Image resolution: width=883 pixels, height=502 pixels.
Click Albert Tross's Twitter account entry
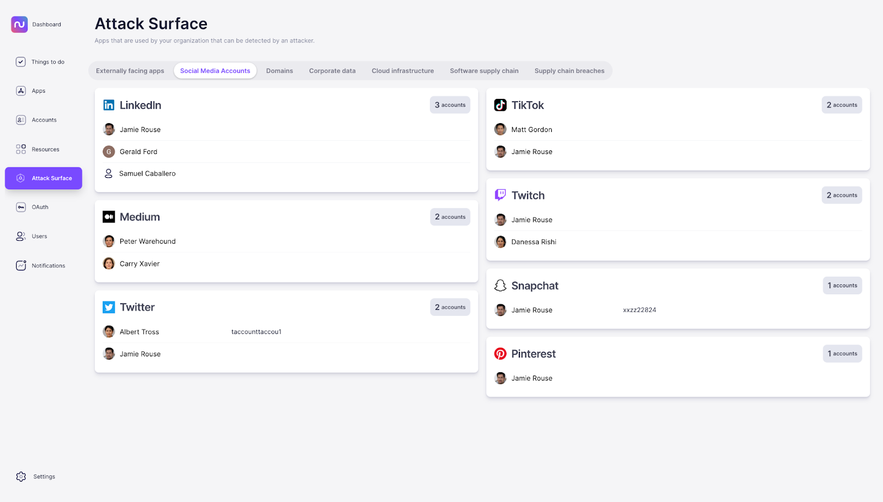pyautogui.click(x=139, y=331)
